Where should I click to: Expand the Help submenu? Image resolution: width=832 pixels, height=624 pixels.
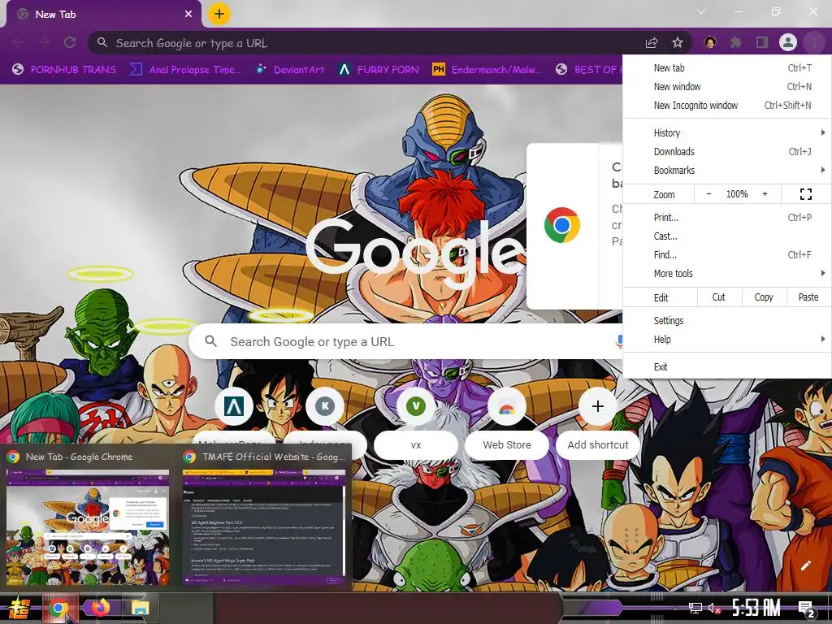pos(727,339)
